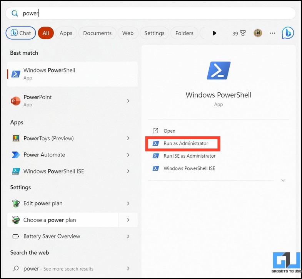Switch to the Settings filter tab
The image size is (302, 279).
154,33
